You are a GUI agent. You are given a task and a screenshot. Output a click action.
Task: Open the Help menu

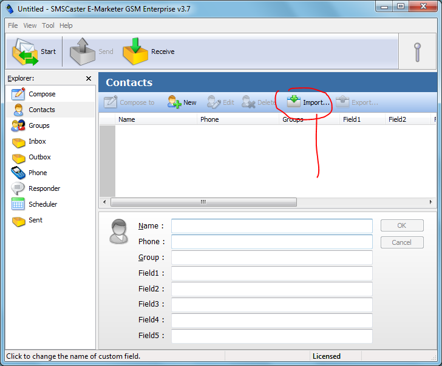[x=66, y=25]
